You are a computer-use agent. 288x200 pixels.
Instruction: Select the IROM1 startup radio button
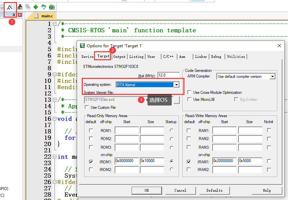171,161
